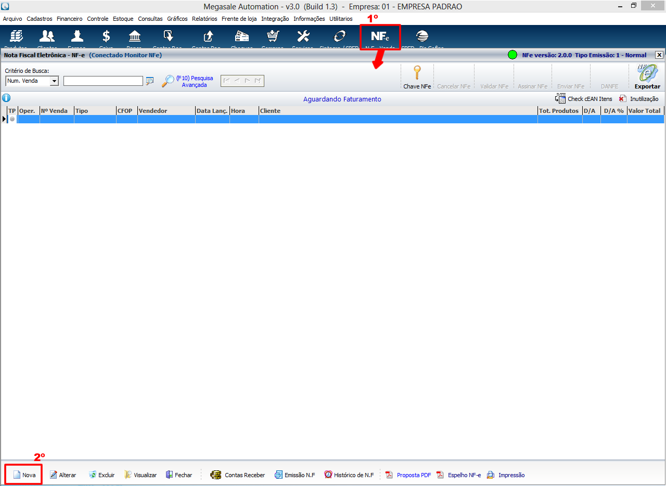Screen dimensions: 666x486
Task: Click the Hora column header
Action: coord(244,111)
